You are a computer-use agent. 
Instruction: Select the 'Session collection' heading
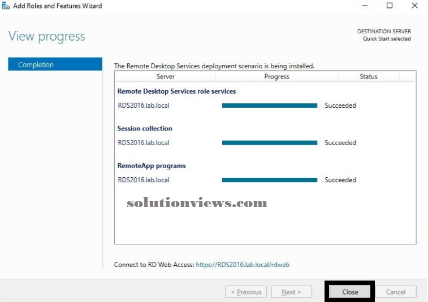(145, 128)
